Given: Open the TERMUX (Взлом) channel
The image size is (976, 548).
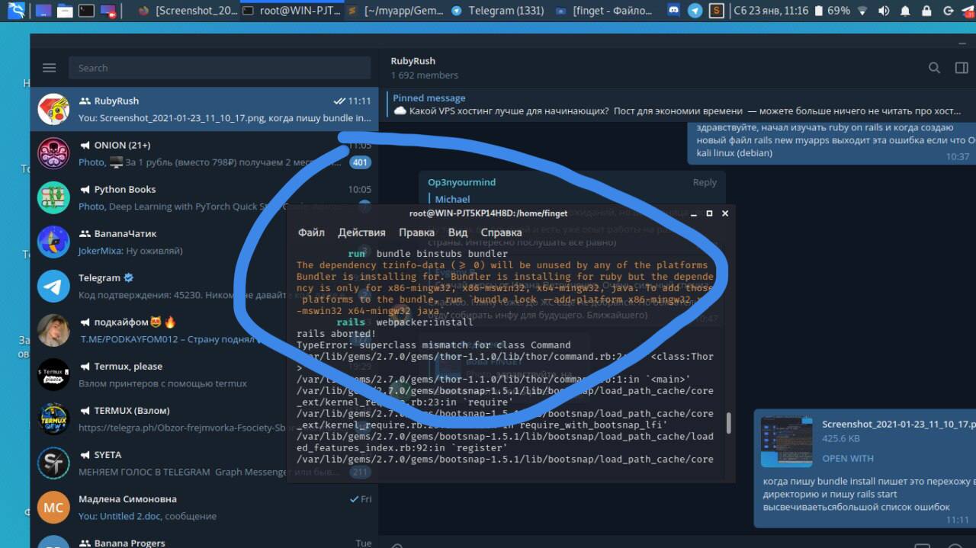Looking at the screenshot, I should (204, 419).
